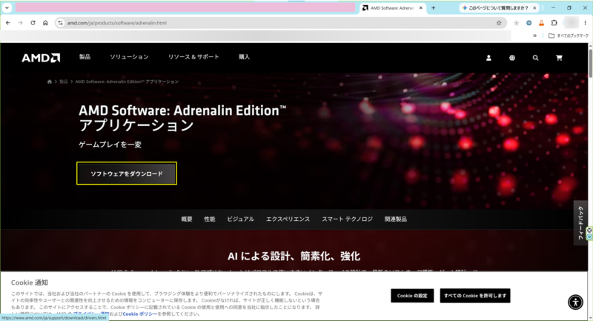
Task: Click the profile avatar in Chrome toolbar
Action: [x=571, y=23]
